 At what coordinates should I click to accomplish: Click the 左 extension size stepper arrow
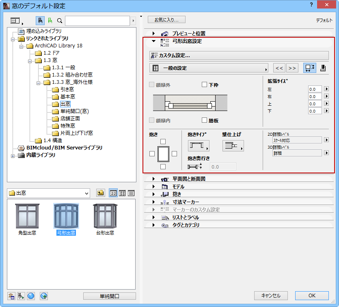click(327, 88)
